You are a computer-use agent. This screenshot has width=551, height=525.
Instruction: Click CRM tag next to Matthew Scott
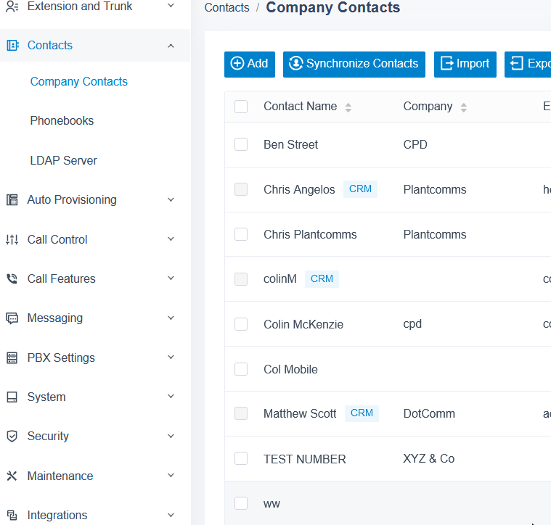pyautogui.click(x=362, y=413)
